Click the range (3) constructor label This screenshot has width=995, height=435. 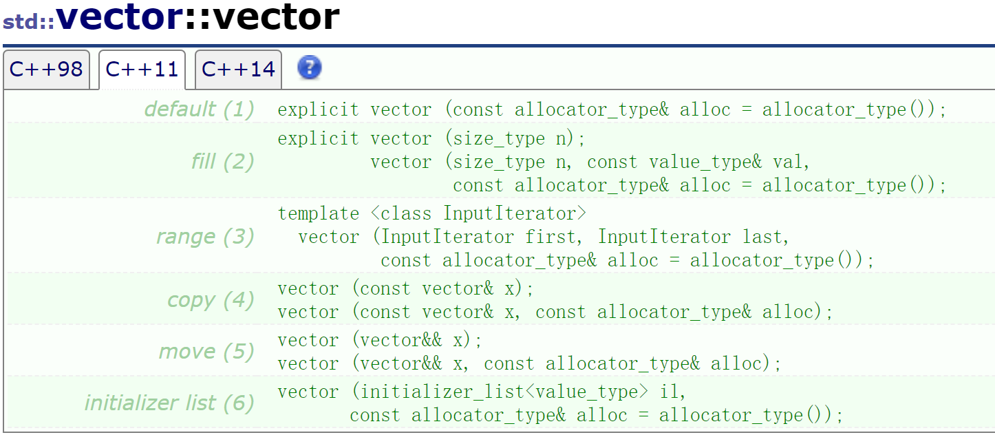204,236
